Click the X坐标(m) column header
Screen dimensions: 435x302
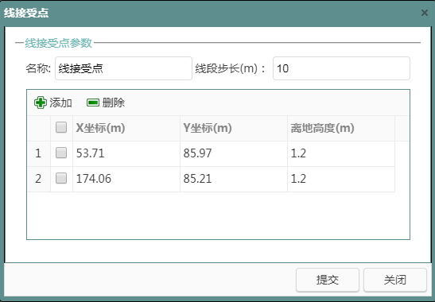126,128
